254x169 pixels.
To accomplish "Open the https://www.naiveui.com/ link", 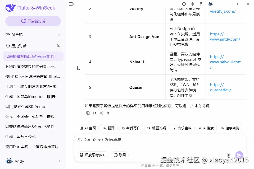I will (x=226, y=62).
